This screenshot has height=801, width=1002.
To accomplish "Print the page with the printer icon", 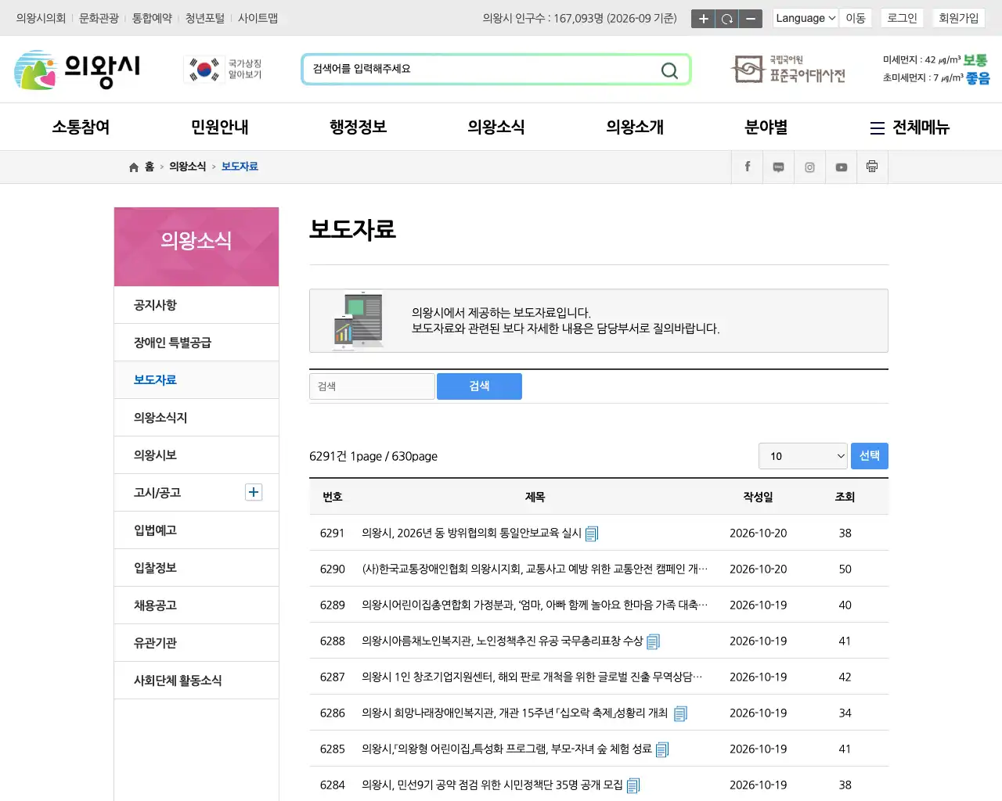I will (x=872, y=167).
